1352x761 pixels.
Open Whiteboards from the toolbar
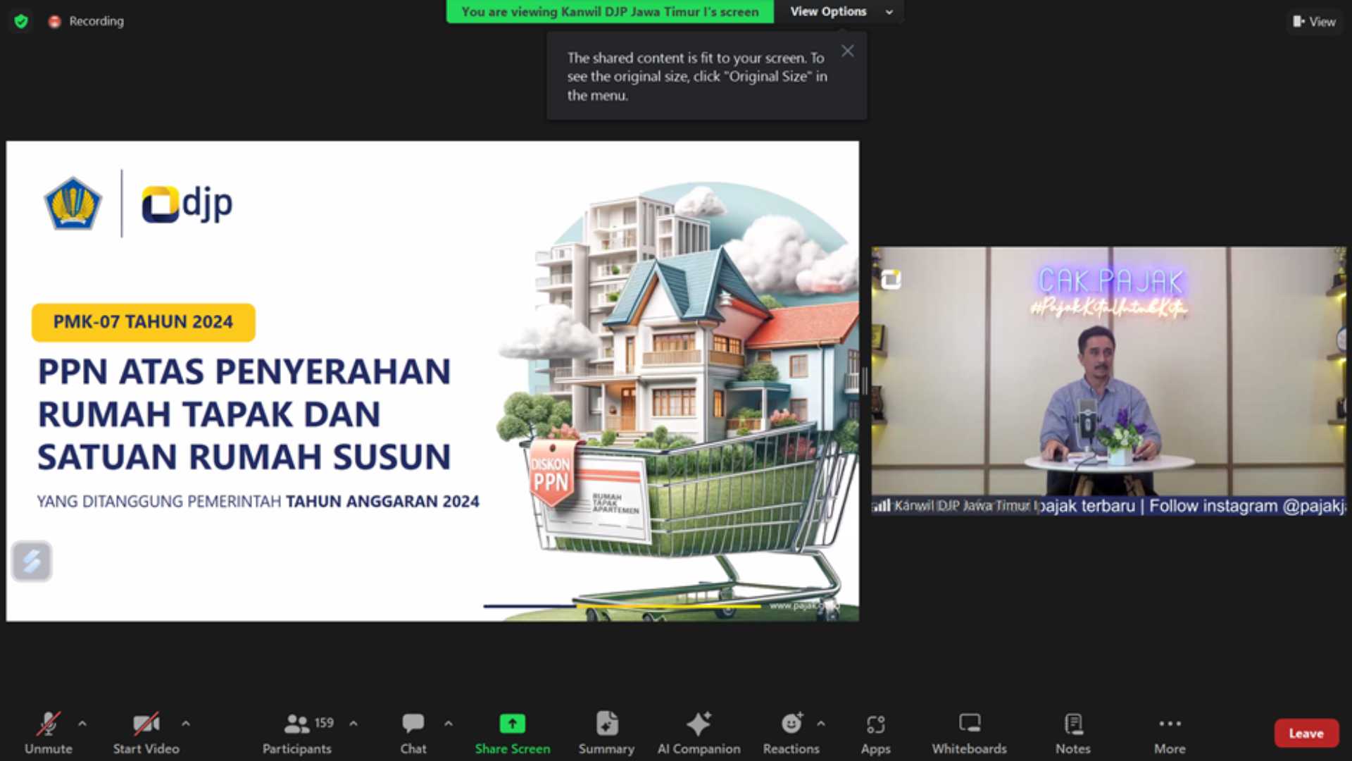969,724
